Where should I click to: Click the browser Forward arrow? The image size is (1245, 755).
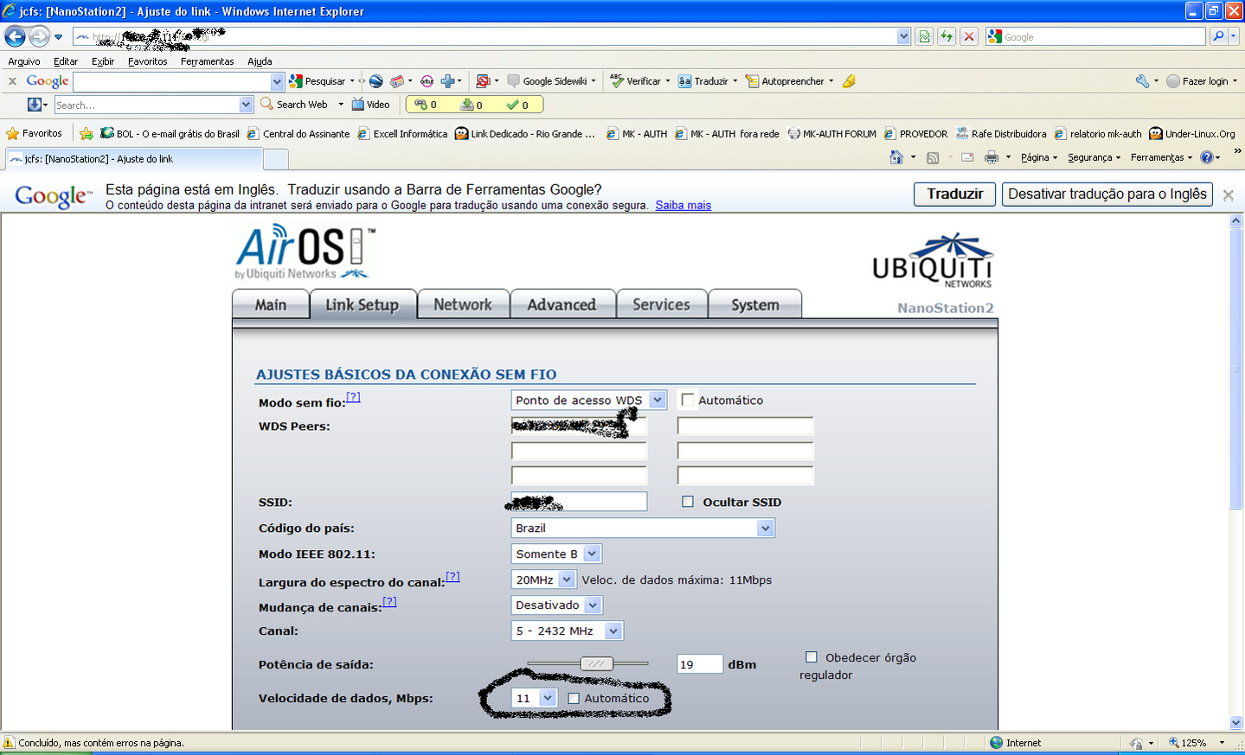(39, 36)
